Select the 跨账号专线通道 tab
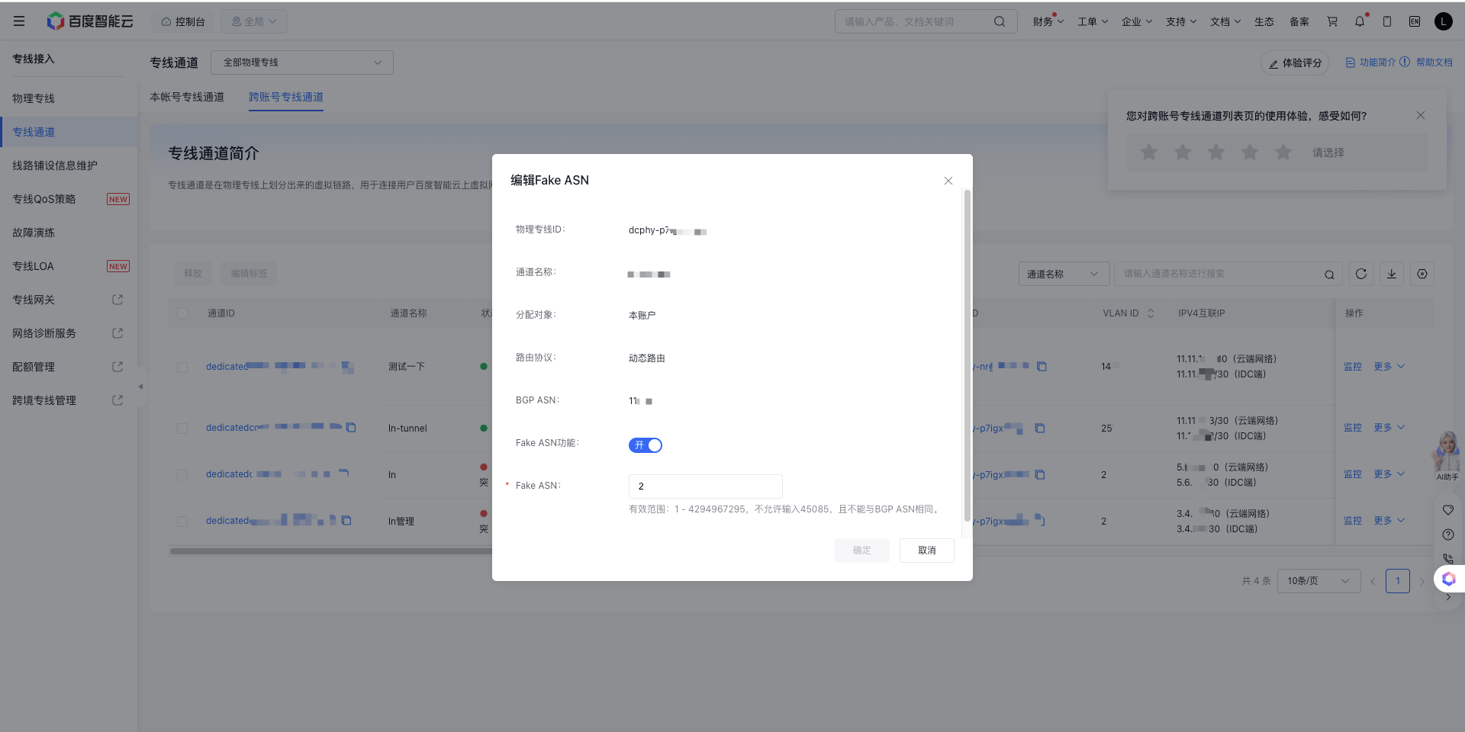This screenshot has width=1465, height=732. tap(286, 97)
